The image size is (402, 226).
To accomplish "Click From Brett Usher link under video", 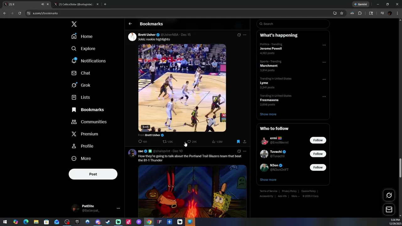I will [x=151, y=135].
